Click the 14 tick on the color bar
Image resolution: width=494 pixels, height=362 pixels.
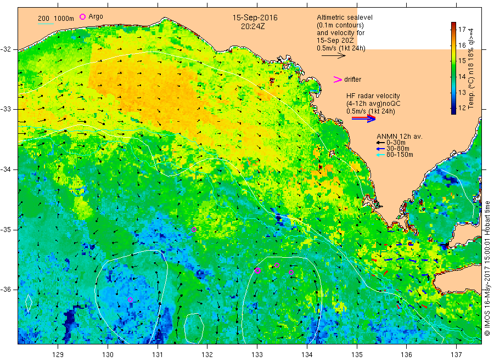coord(462,76)
